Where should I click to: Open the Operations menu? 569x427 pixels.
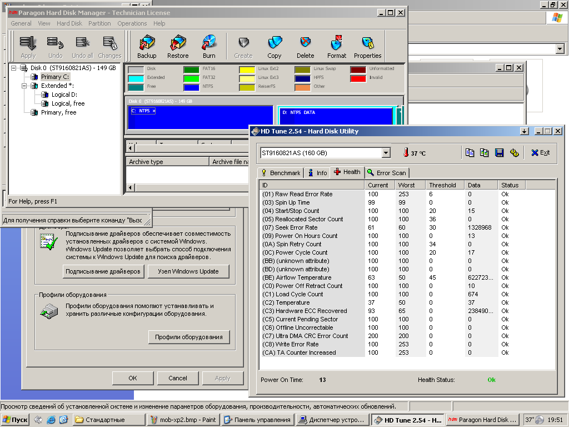point(132,23)
